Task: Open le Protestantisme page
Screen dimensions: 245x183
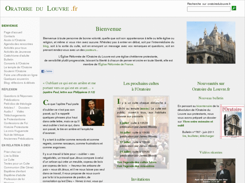Action: coord(14,120)
